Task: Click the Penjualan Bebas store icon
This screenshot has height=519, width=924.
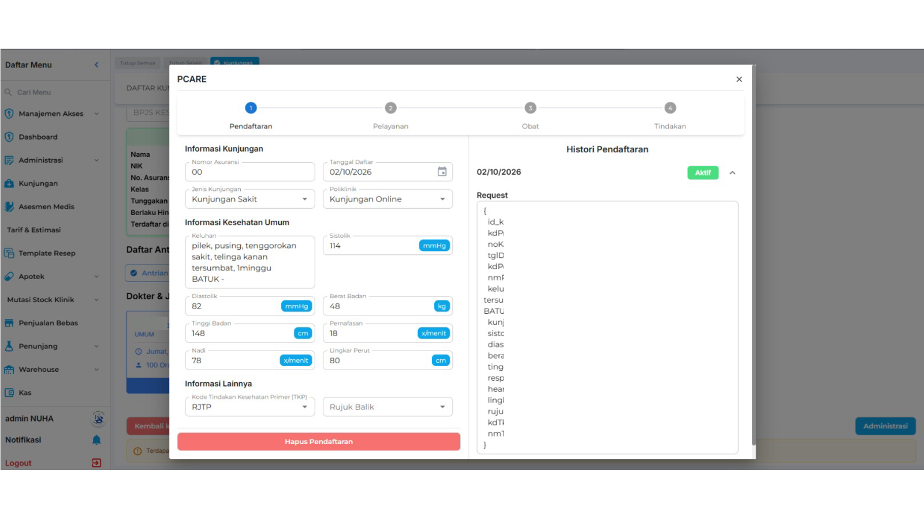Action: (x=9, y=323)
